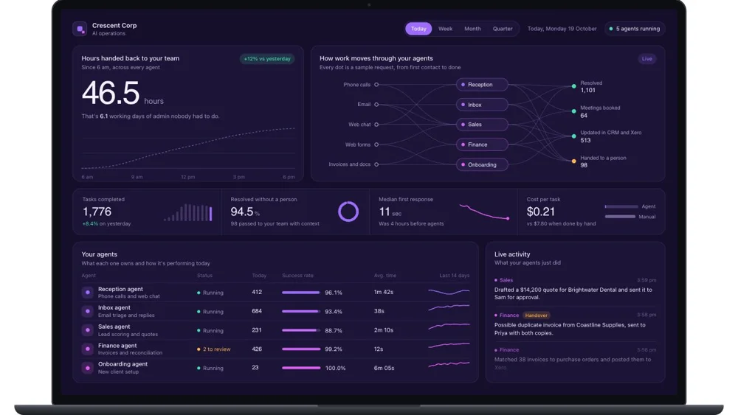The width and height of the screenshot is (738, 415).
Task: Open the Matched 38 invoices activity entry
Action: pyautogui.click(x=575, y=358)
